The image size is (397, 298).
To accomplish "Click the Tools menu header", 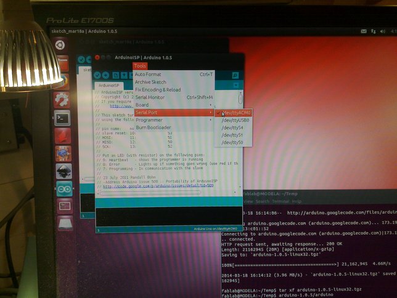I will tap(140, 66).
